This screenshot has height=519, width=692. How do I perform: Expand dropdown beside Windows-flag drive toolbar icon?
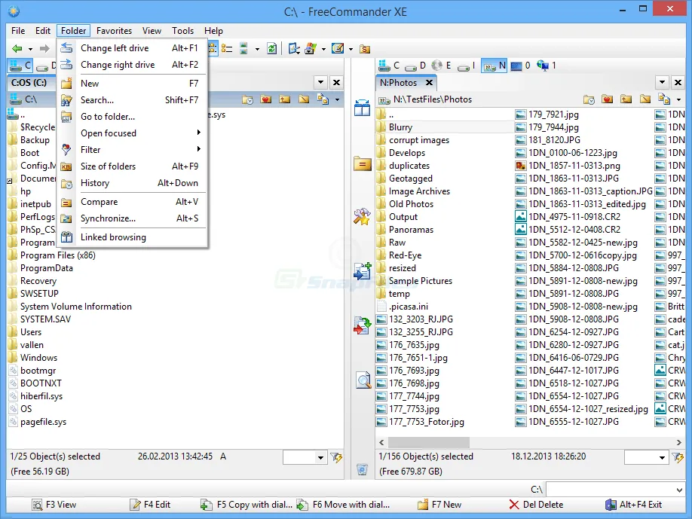coord(323,49)
